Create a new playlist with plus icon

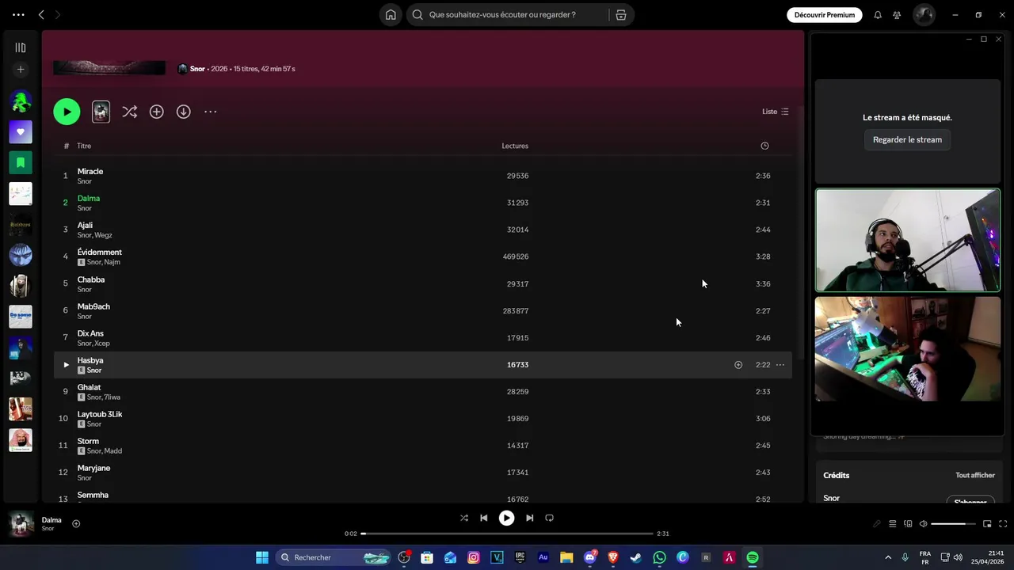coord(21,70)
